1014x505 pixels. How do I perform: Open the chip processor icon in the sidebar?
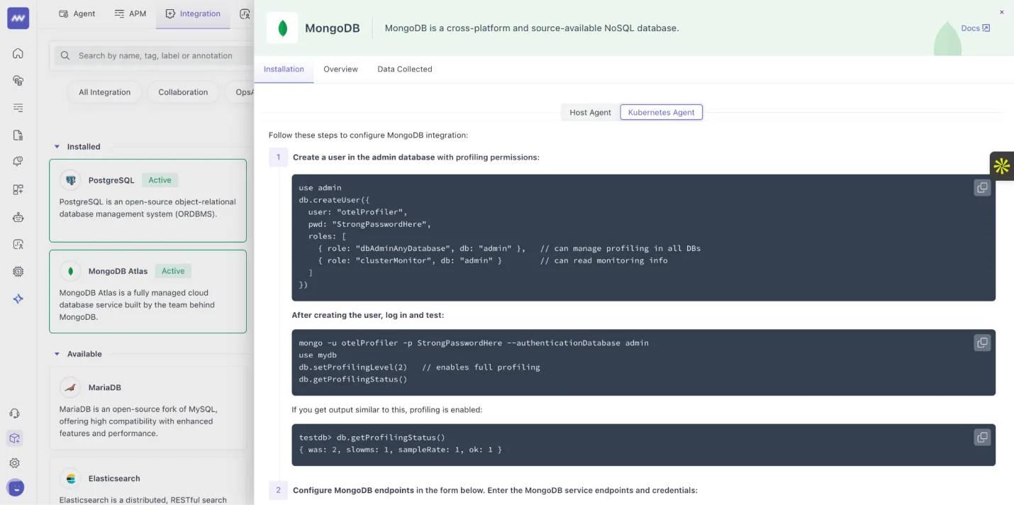tap(18, 272)
